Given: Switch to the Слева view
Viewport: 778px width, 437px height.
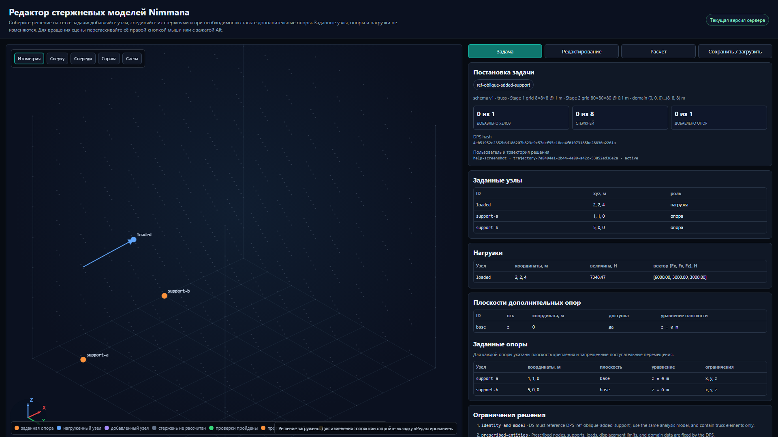Looking at the screenshot, I should 132,59.
